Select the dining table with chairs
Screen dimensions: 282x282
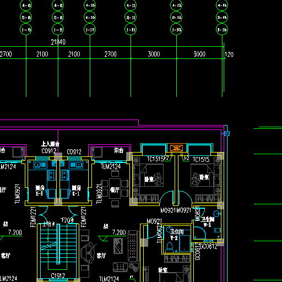tap(115, 188)
